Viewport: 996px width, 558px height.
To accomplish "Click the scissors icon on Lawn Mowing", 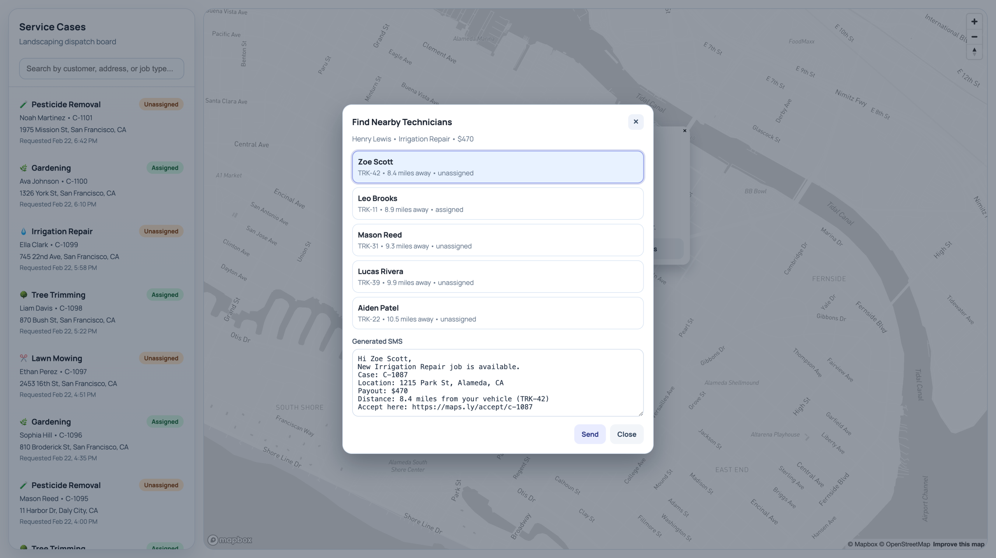I will pyautogui.click(x=24, y=358).
